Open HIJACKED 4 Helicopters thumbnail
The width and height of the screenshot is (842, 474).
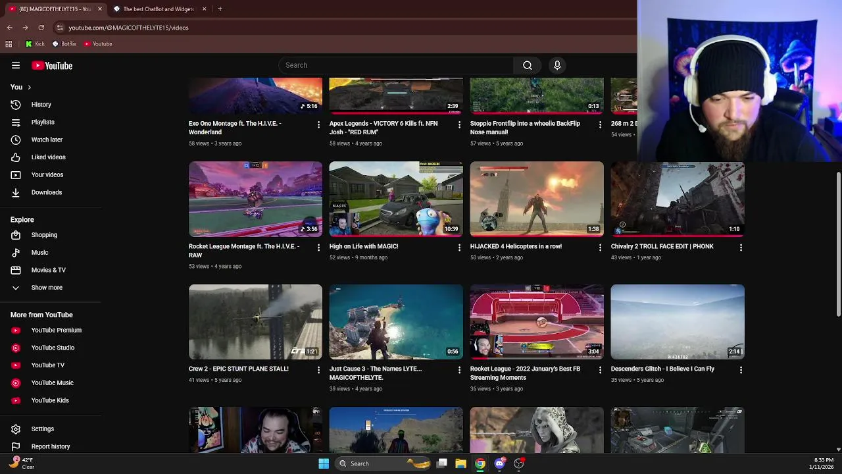point(537,199)
